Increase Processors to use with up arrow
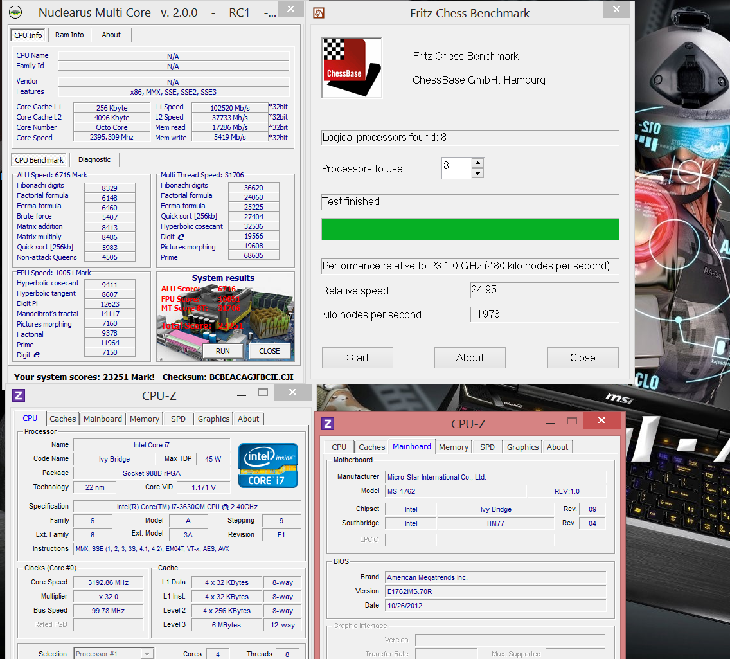The height and width of the screenshot is (659, 730). (x=477, y=163)
